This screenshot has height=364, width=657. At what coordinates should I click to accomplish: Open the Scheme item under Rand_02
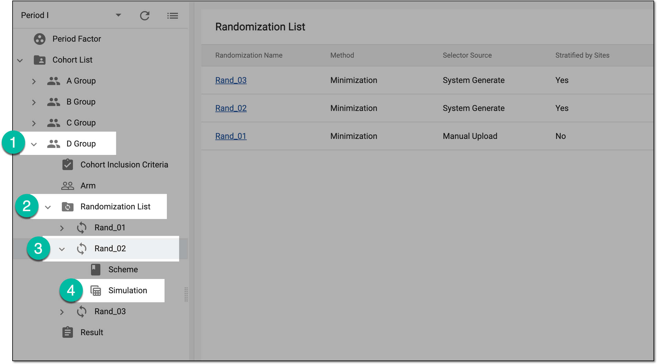(x=123, y=269)
